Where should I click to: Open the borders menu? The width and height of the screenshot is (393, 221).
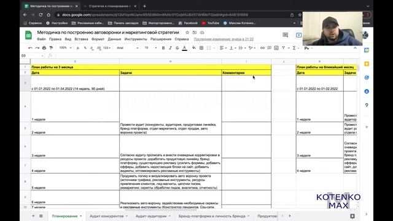coord(201,48)
